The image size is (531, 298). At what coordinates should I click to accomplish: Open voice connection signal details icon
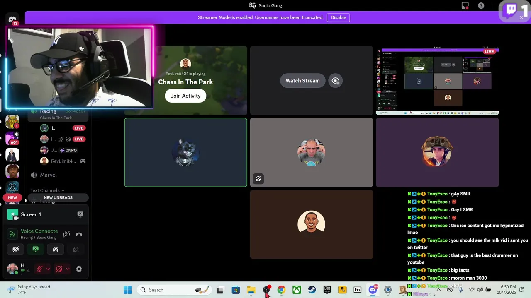pyautogui.click(x=13, y=234)
